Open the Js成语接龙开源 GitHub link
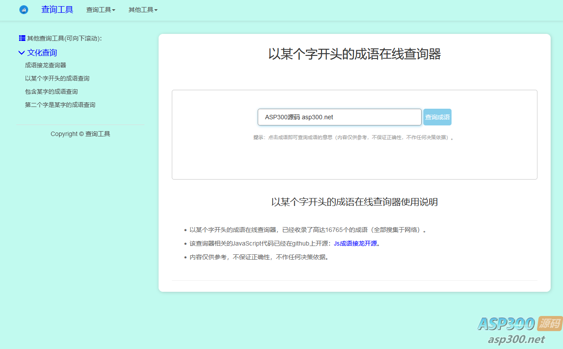563x349 pixels. [x=355, y=243]
